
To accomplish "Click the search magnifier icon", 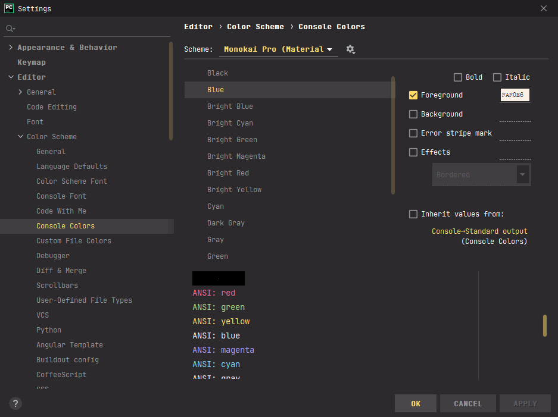I will (x=10, y=29).
